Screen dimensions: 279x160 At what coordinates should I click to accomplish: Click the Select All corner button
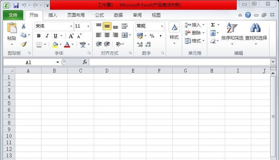point(9,71)
